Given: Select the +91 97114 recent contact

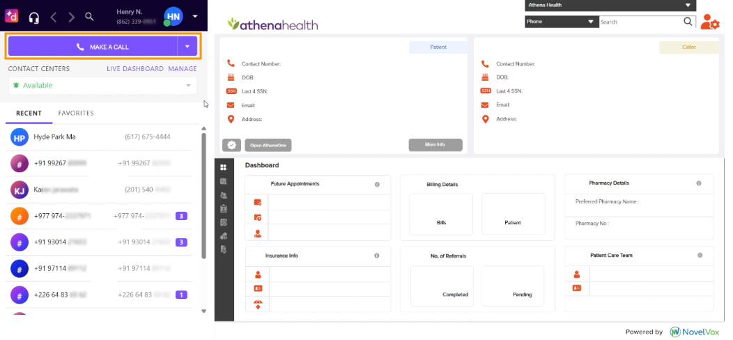Looking at the screenshot, I should (99, 268).
